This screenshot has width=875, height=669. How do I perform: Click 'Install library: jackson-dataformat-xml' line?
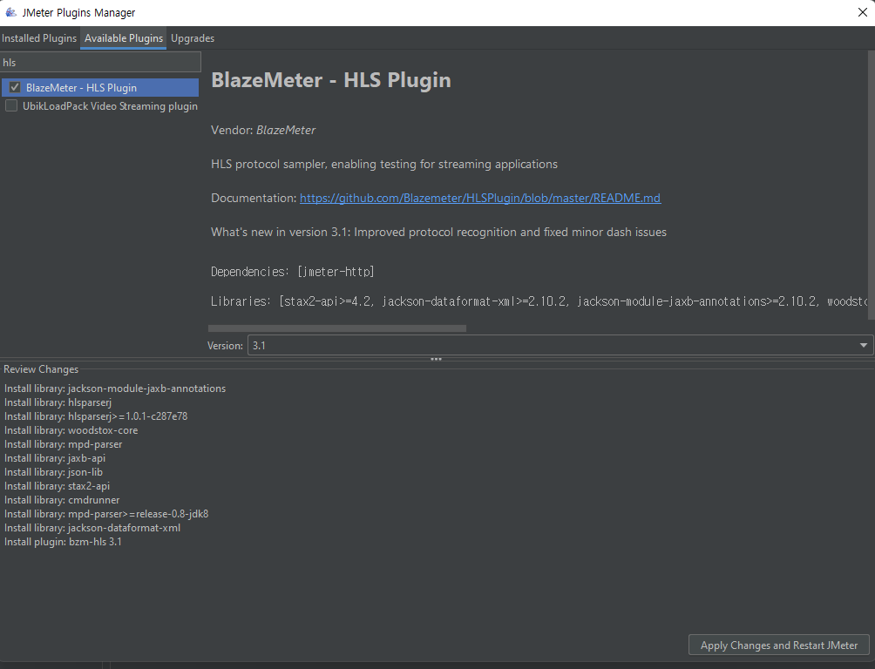[92, 528]
